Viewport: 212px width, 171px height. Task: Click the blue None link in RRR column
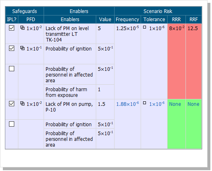tap(175, 104)
